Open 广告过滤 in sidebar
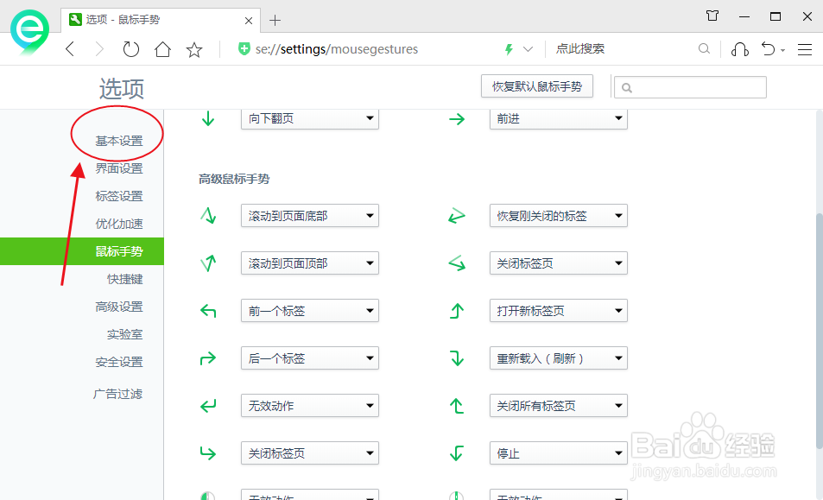This screenshot has height=500, width=823. point(118,394)
